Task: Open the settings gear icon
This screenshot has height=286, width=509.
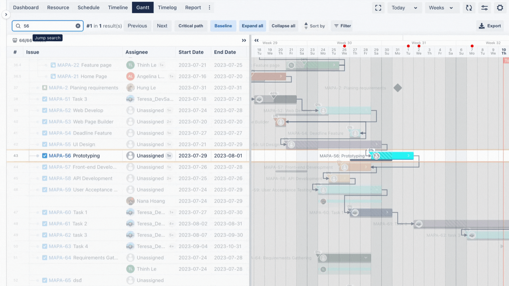Action: [500, 8]
